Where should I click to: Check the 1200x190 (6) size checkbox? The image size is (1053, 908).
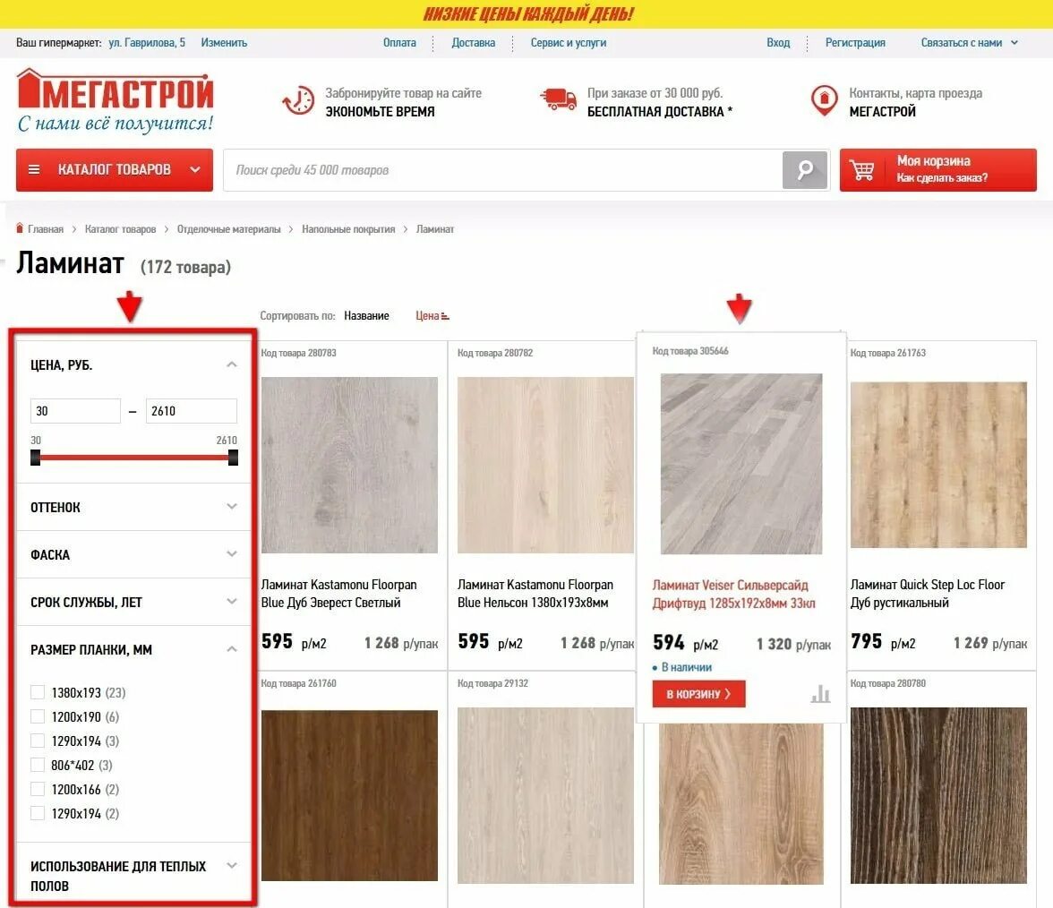pyautogui.click(x=38, y=716)
